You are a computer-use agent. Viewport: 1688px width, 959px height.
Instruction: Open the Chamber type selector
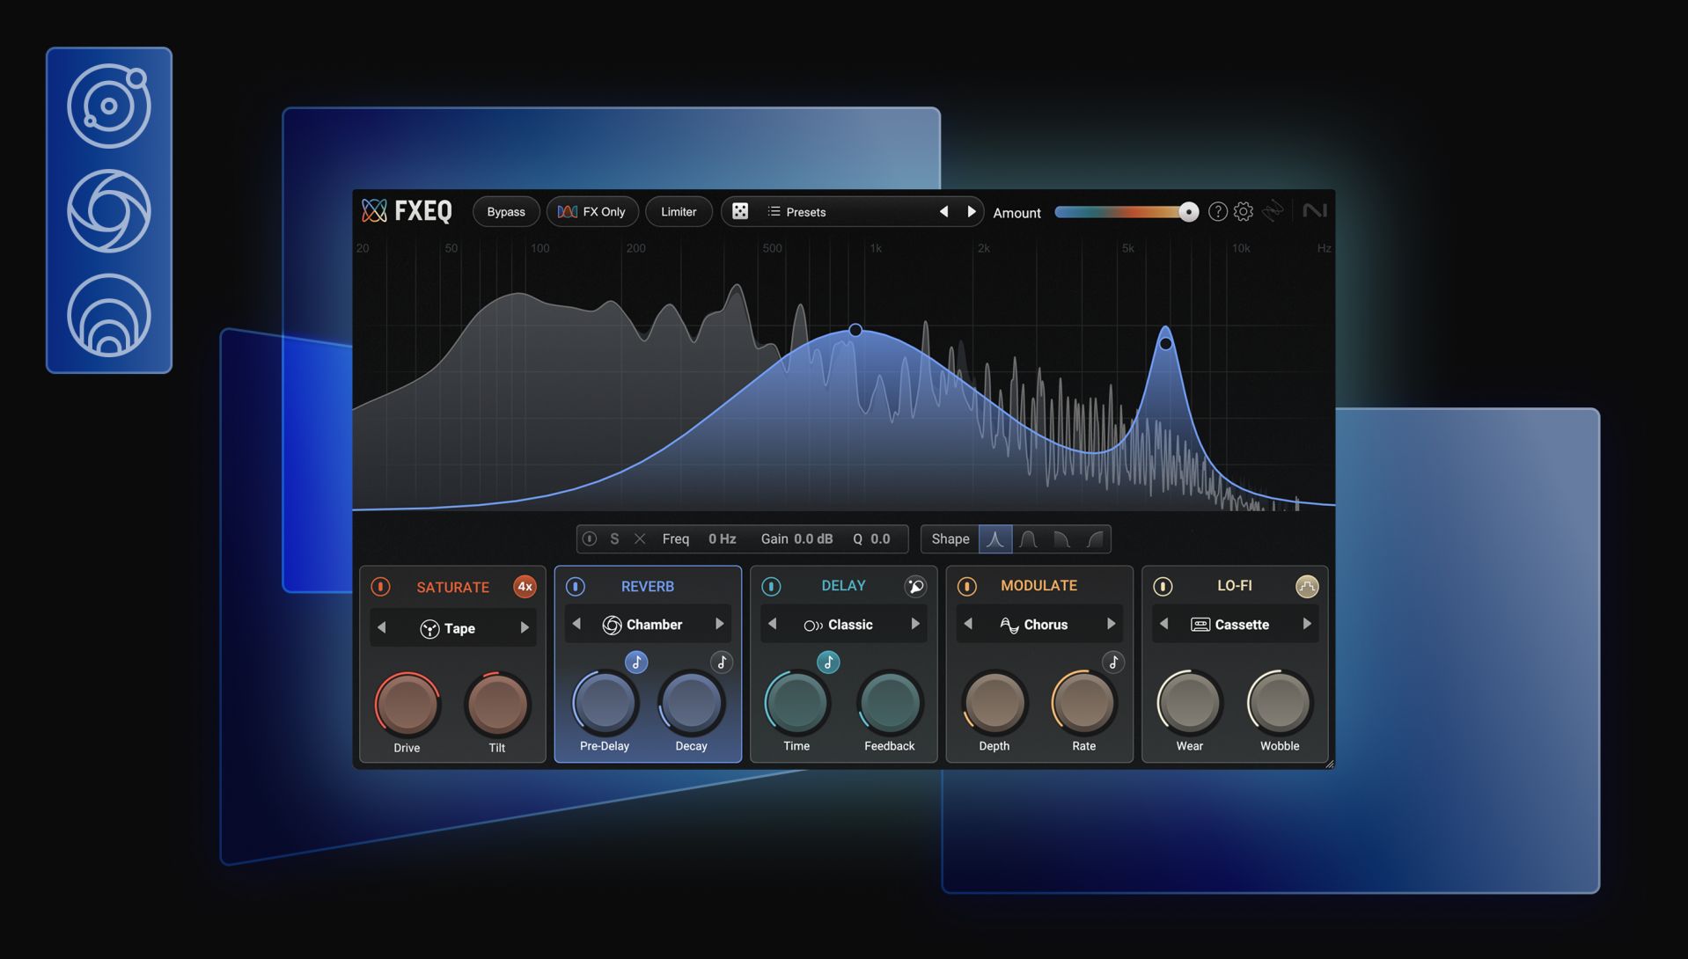coord(648,625)
